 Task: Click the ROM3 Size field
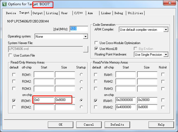coord(65,89)
